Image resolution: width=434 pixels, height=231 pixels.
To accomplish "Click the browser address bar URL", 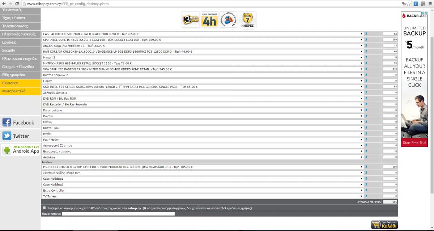I will pyautogui.click(x=68, y=4).
